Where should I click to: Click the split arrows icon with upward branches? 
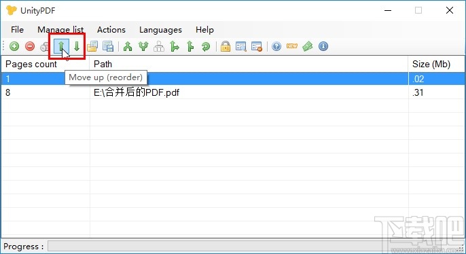tap(128, 46)
